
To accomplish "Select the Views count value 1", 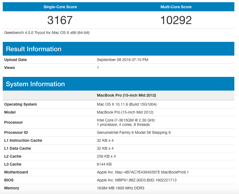I will coord(98,68).
